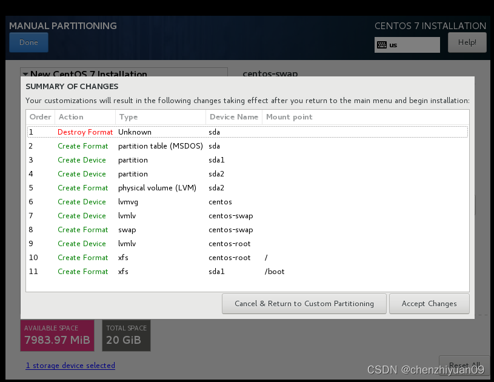494x382 pixels.
Task: Click the Action column header
Action: [85, 117]
